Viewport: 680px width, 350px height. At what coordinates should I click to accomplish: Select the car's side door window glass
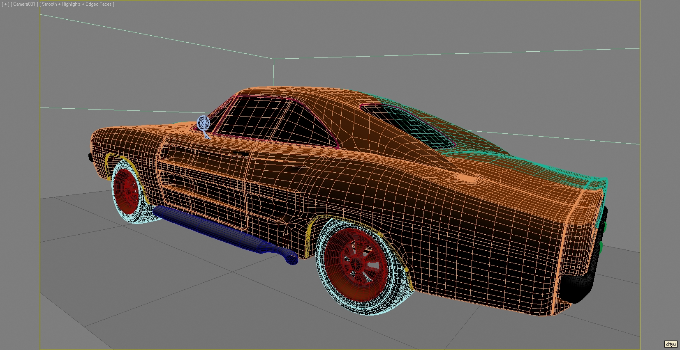click(x=275, y=122)
